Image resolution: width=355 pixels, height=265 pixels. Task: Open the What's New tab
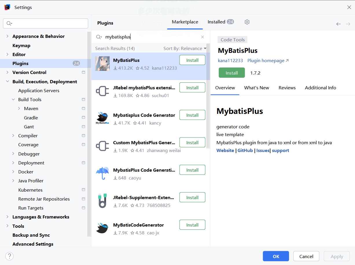pos(257,88)
